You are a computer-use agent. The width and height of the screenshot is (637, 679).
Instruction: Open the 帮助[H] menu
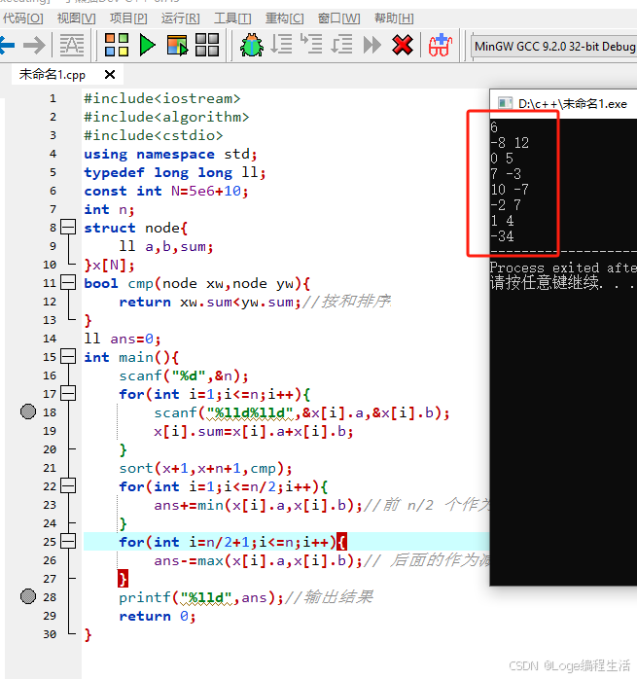394,18
